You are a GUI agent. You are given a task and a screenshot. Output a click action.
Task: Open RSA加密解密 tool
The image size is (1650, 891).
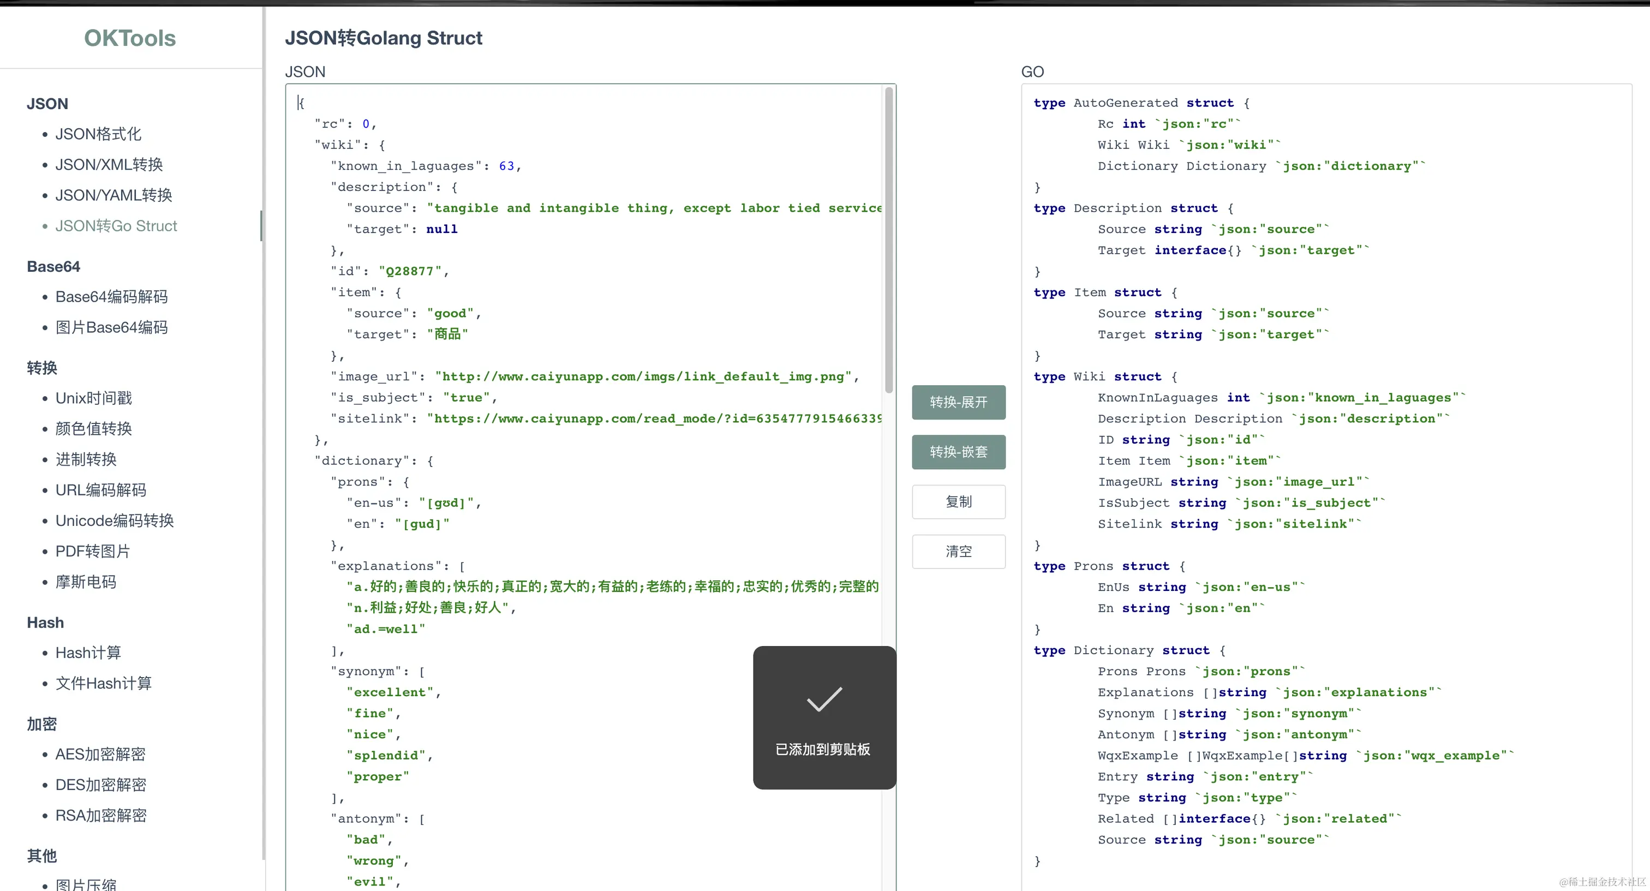tap(100, 815)
